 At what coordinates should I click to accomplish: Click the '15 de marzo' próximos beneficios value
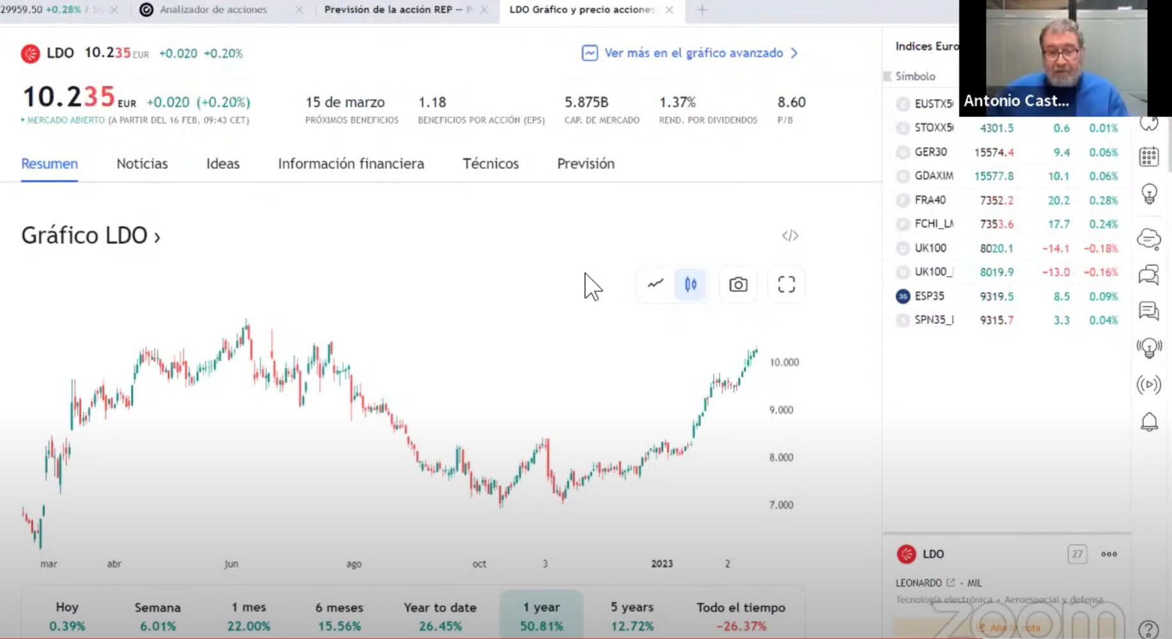click(345, 102)
